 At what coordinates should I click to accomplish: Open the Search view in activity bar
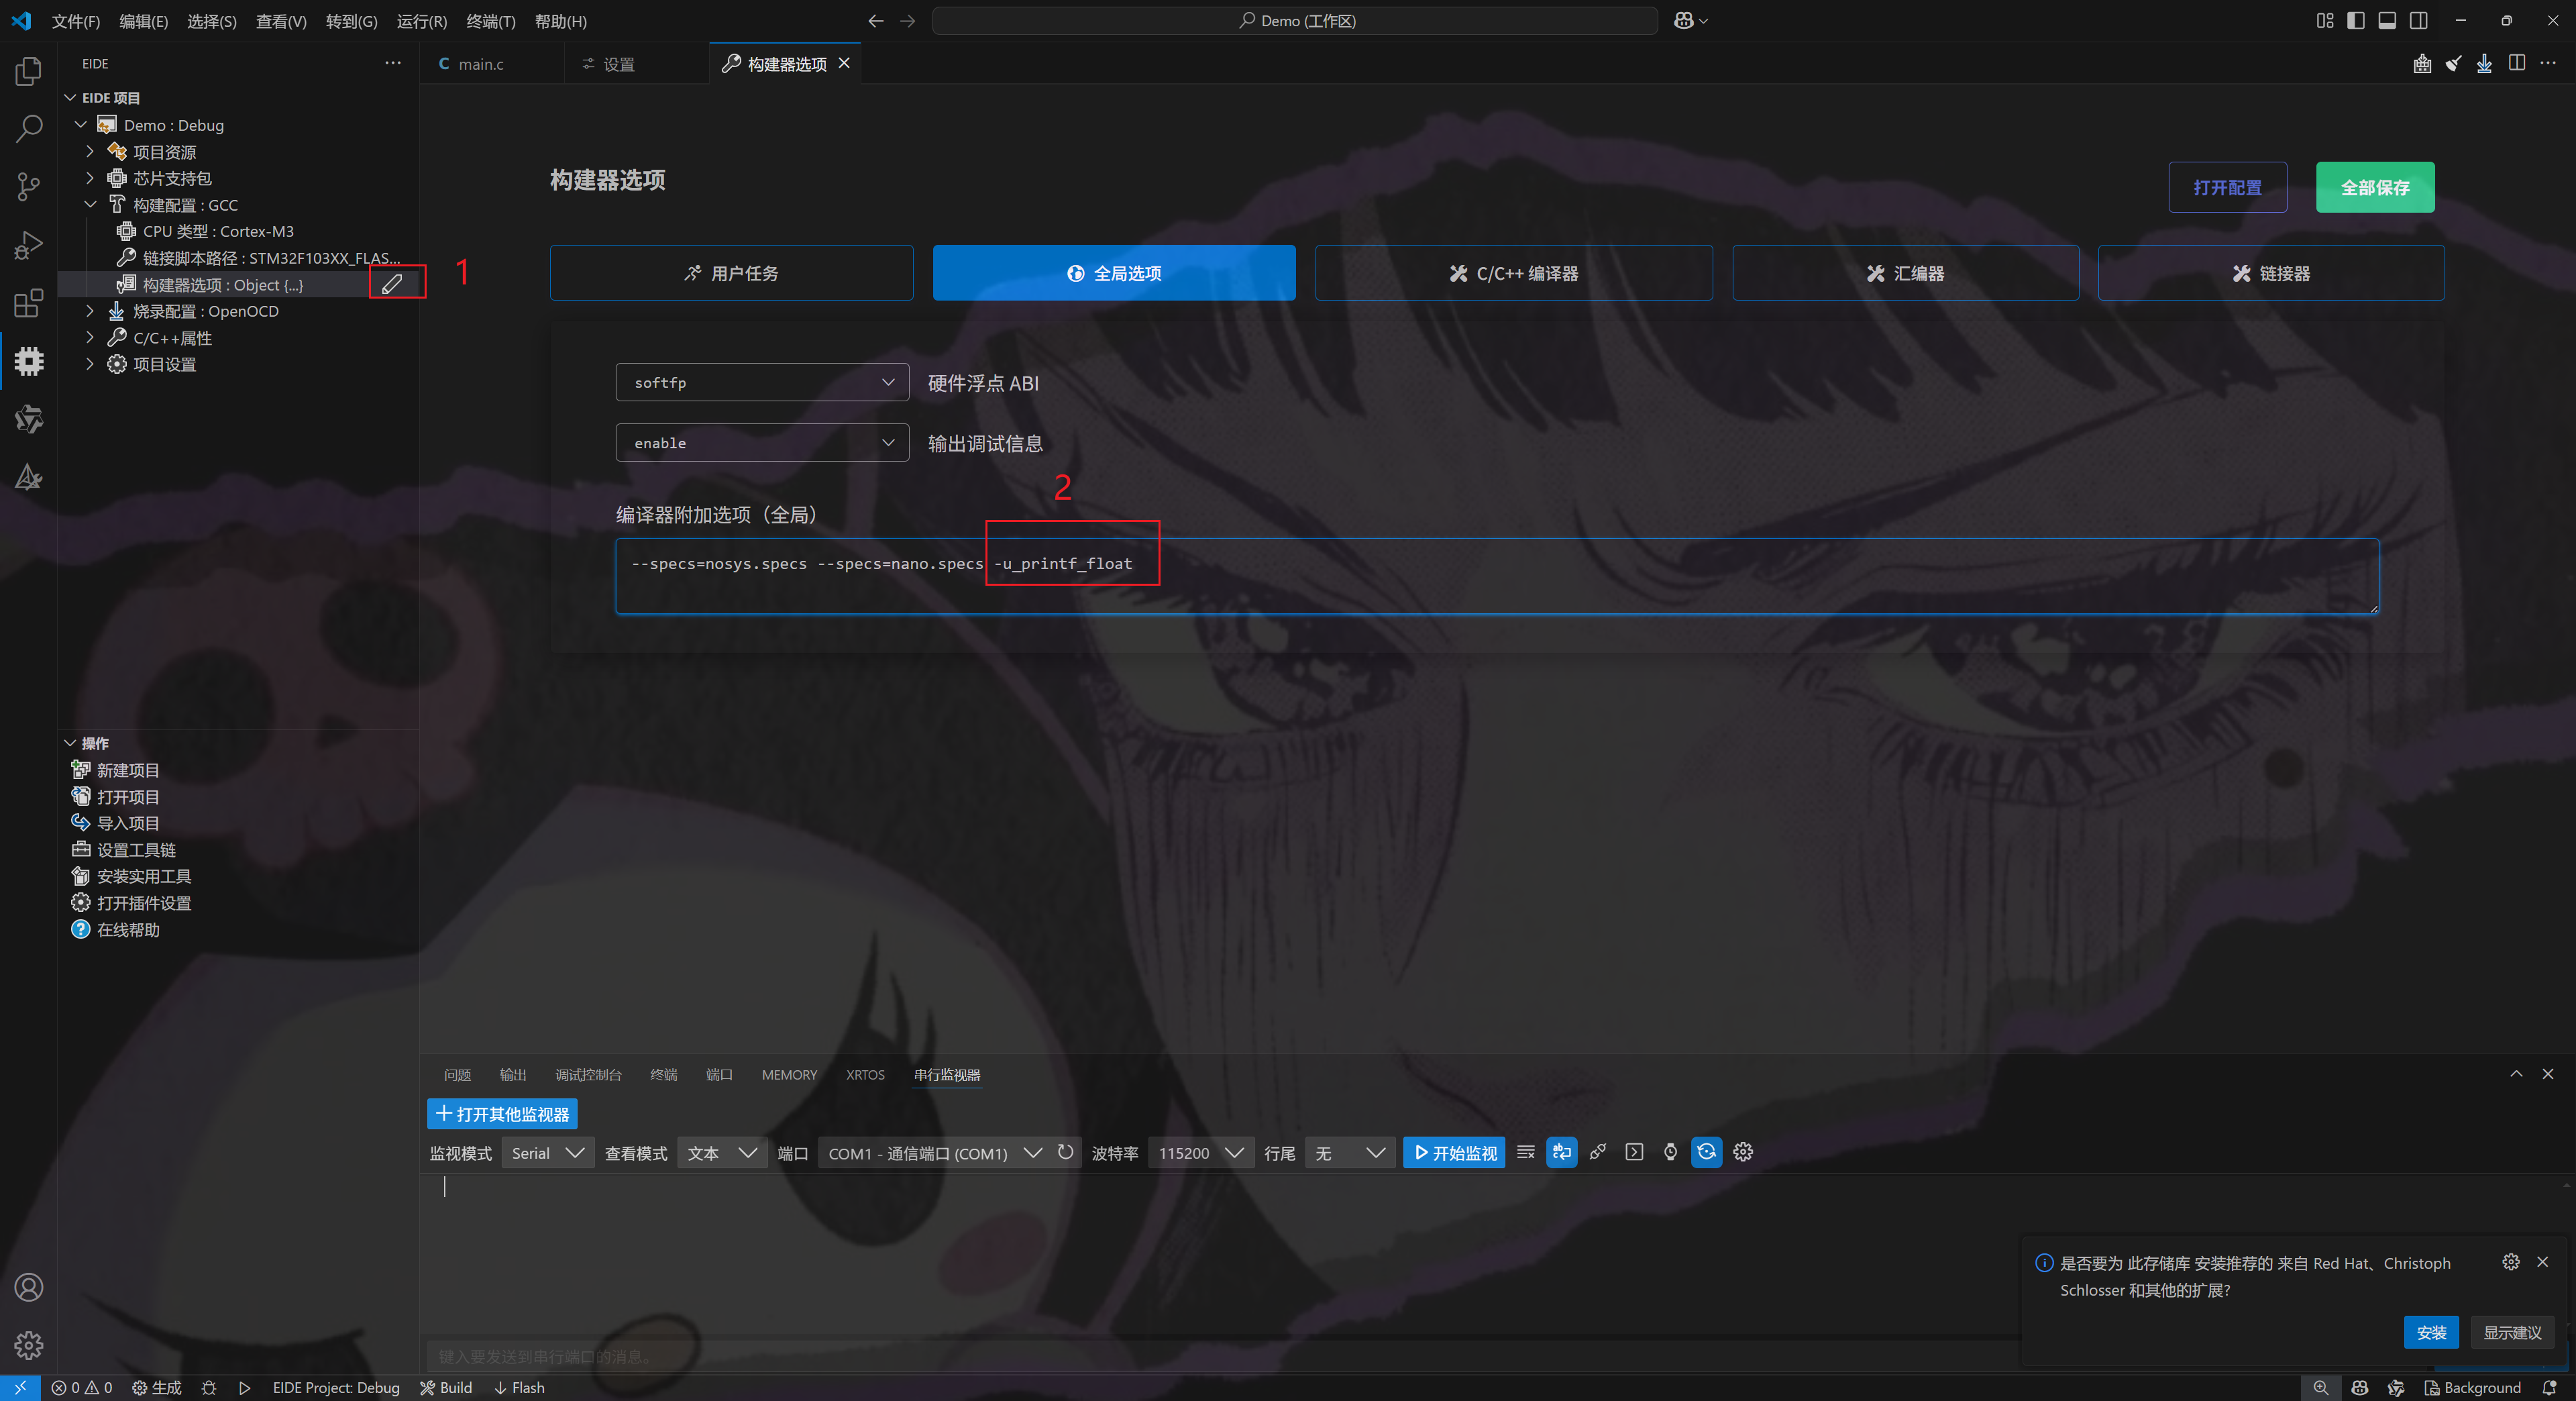click(x=29, y=129)
